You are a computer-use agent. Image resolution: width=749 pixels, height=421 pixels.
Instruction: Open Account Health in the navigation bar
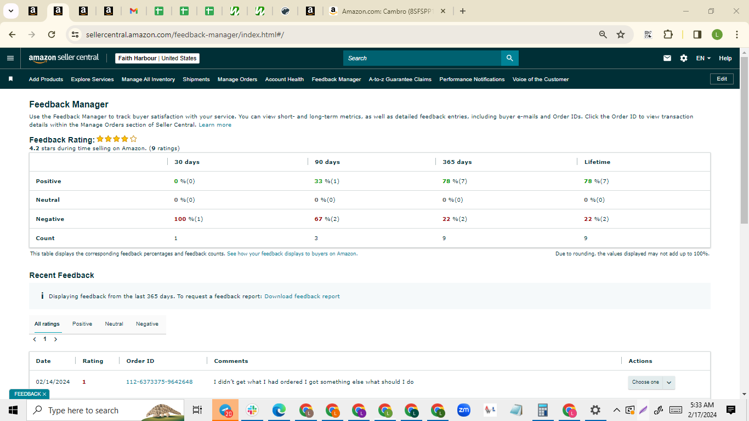[x=285, y=79]
